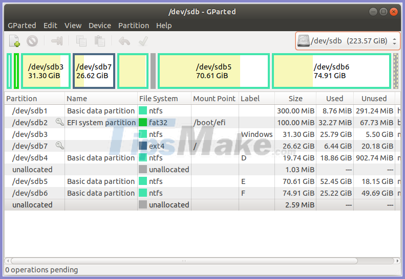Select the unallocated 2.59 MiB row

point(203,205)
